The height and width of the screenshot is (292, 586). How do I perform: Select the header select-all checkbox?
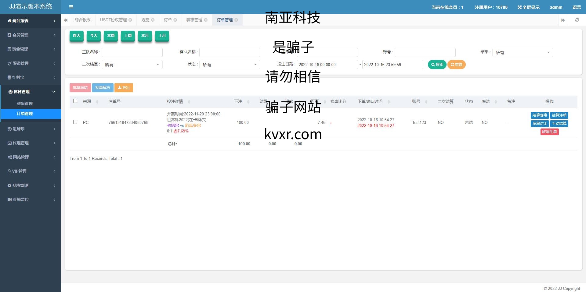75,101
